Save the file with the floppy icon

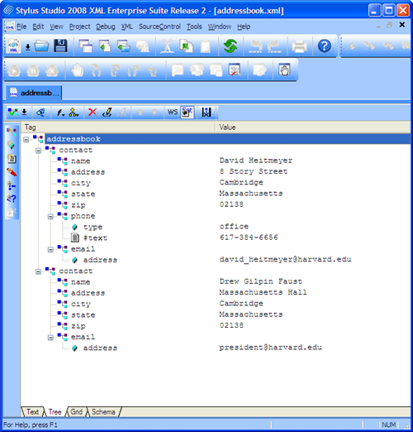click(60, 46)
